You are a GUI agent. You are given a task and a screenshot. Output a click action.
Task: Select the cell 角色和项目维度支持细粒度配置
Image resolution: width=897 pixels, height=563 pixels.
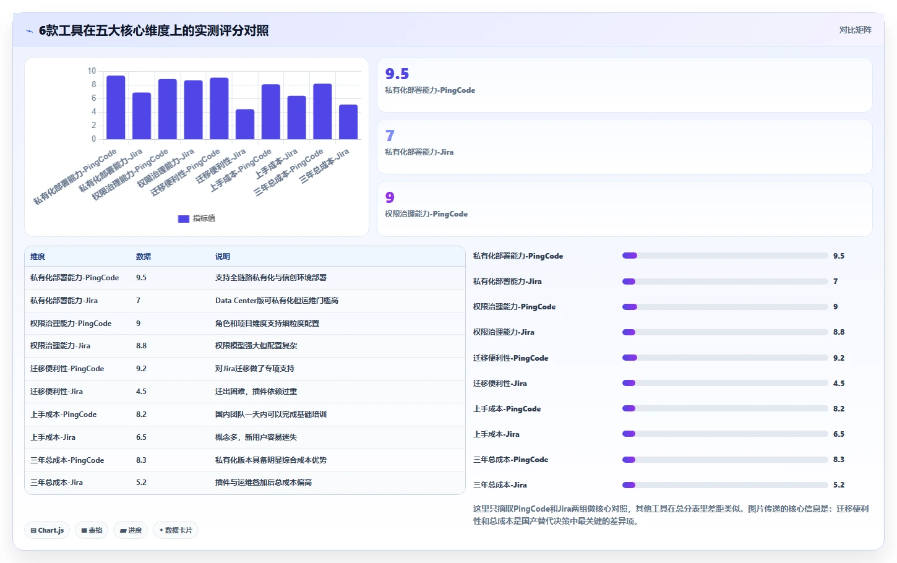[x=267, y=324]
